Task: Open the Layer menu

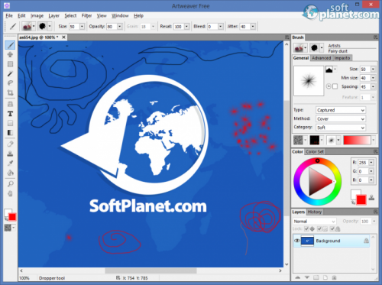Action: coord(54,16)
